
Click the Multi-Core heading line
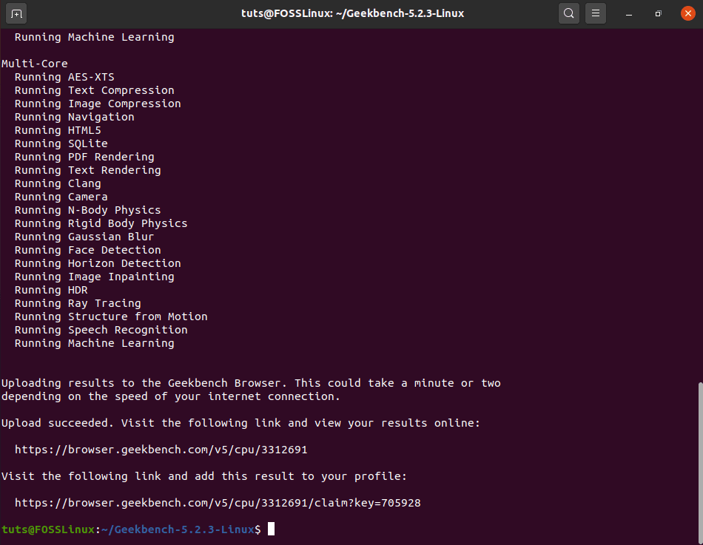(x=34, y=63)
